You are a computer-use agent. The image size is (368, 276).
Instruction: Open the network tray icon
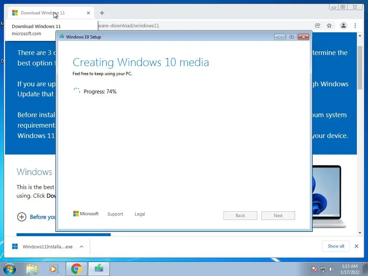click(x=323, y=269)
